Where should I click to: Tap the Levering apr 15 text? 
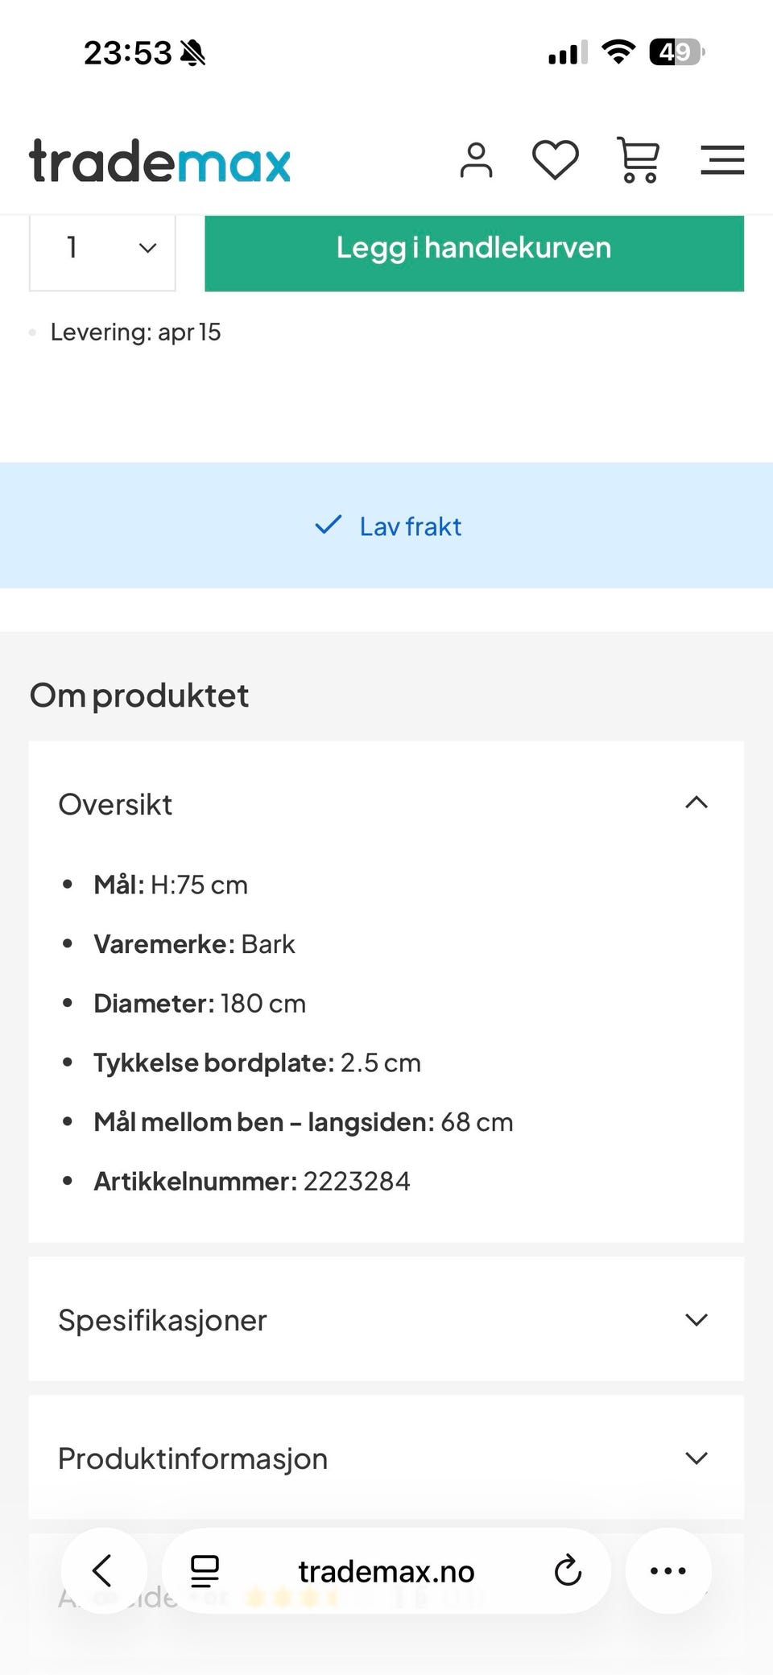[135, 332]
